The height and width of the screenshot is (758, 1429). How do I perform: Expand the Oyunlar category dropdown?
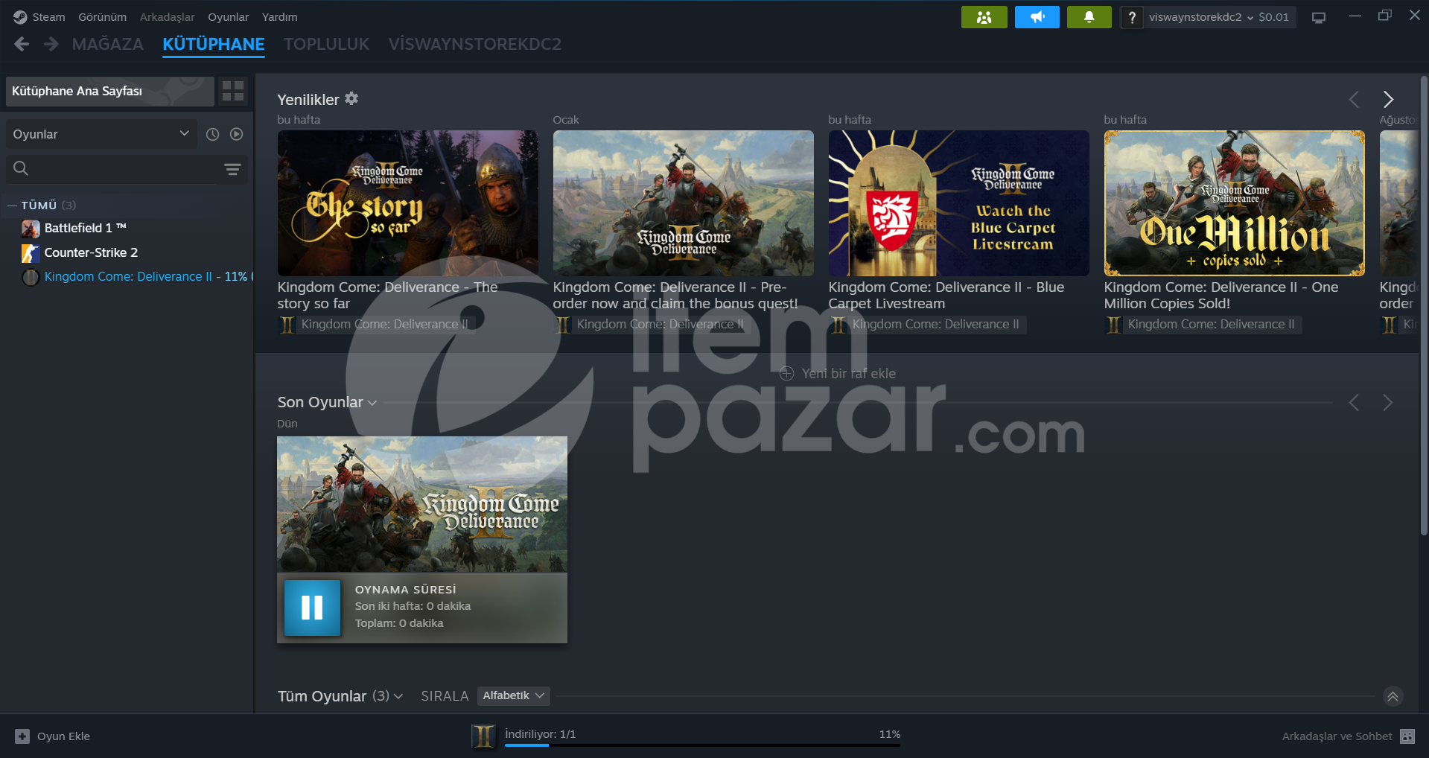point(101,134)
